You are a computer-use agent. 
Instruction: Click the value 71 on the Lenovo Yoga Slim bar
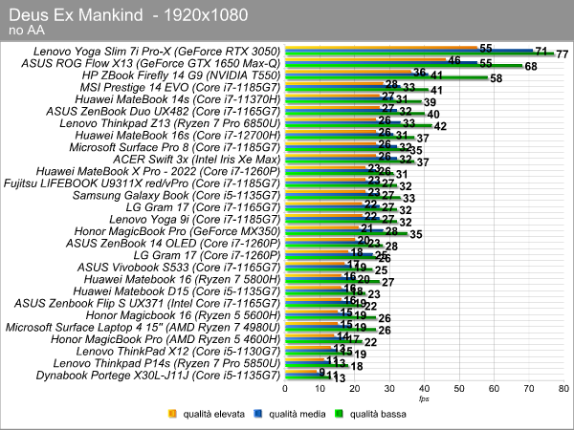541,52
